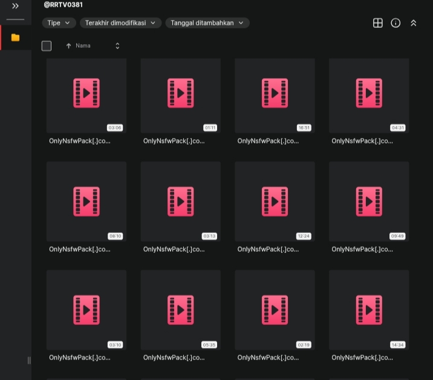
Task: Expand the Tanggal ditambahkan filter dropdown
Action: [x=207, y=23]
